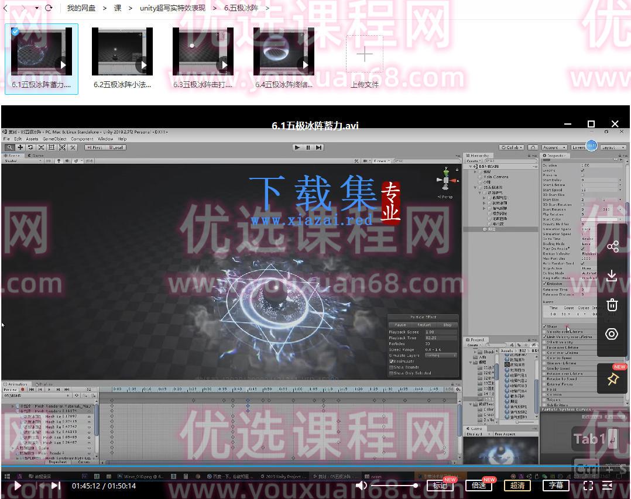This screenshot has width=631, height=499.
Task: Select Unity Rotate tool
Action: pos(30,147)
